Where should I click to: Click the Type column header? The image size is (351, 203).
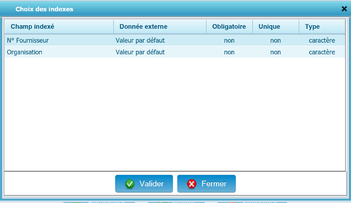click(x=312, y=26)
